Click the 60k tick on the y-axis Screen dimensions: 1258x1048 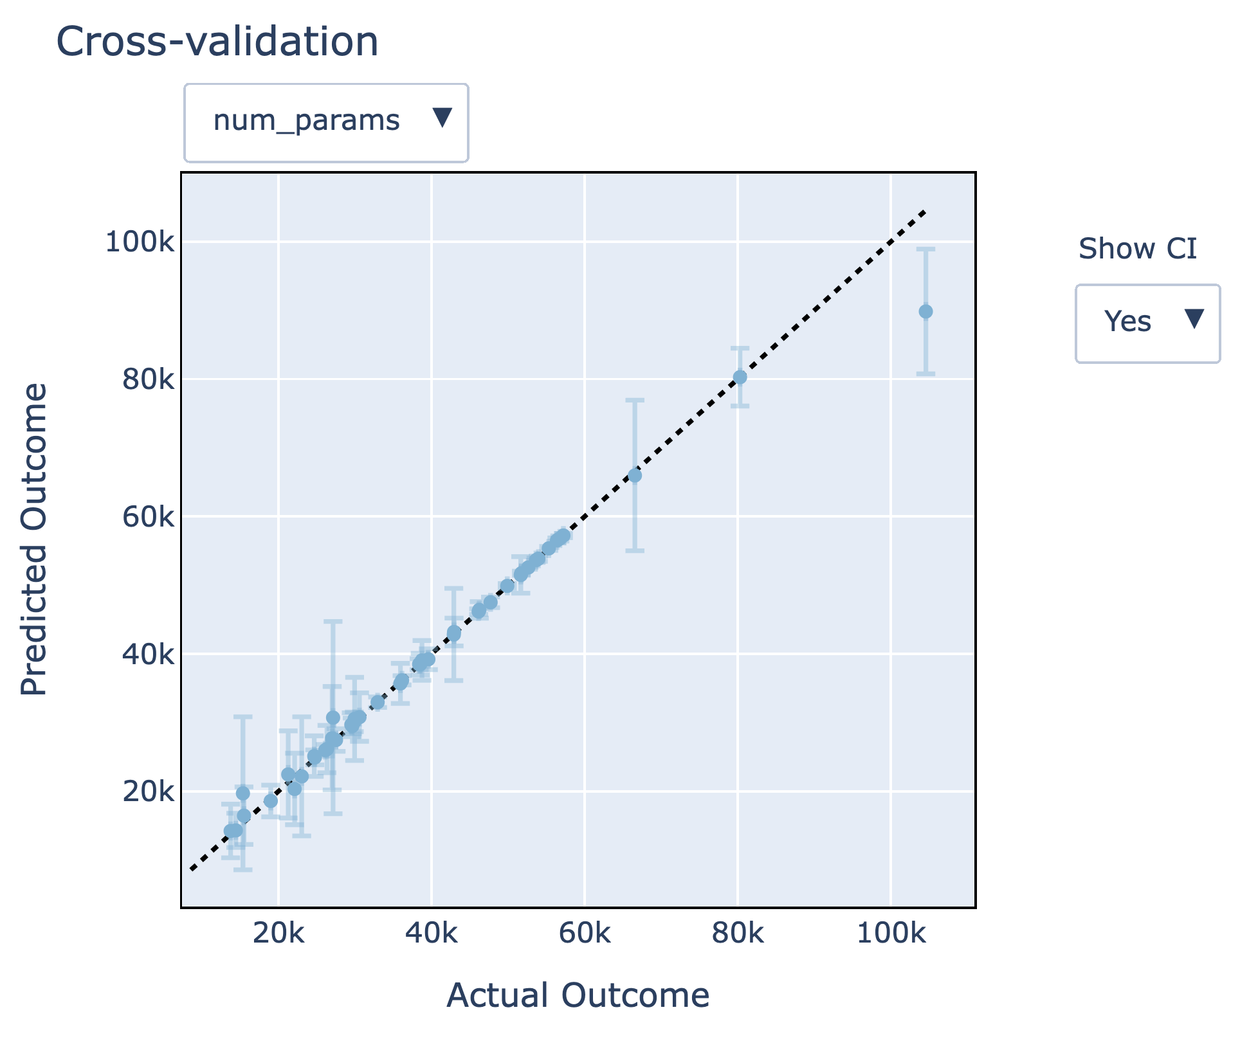[x=148, y=517]
